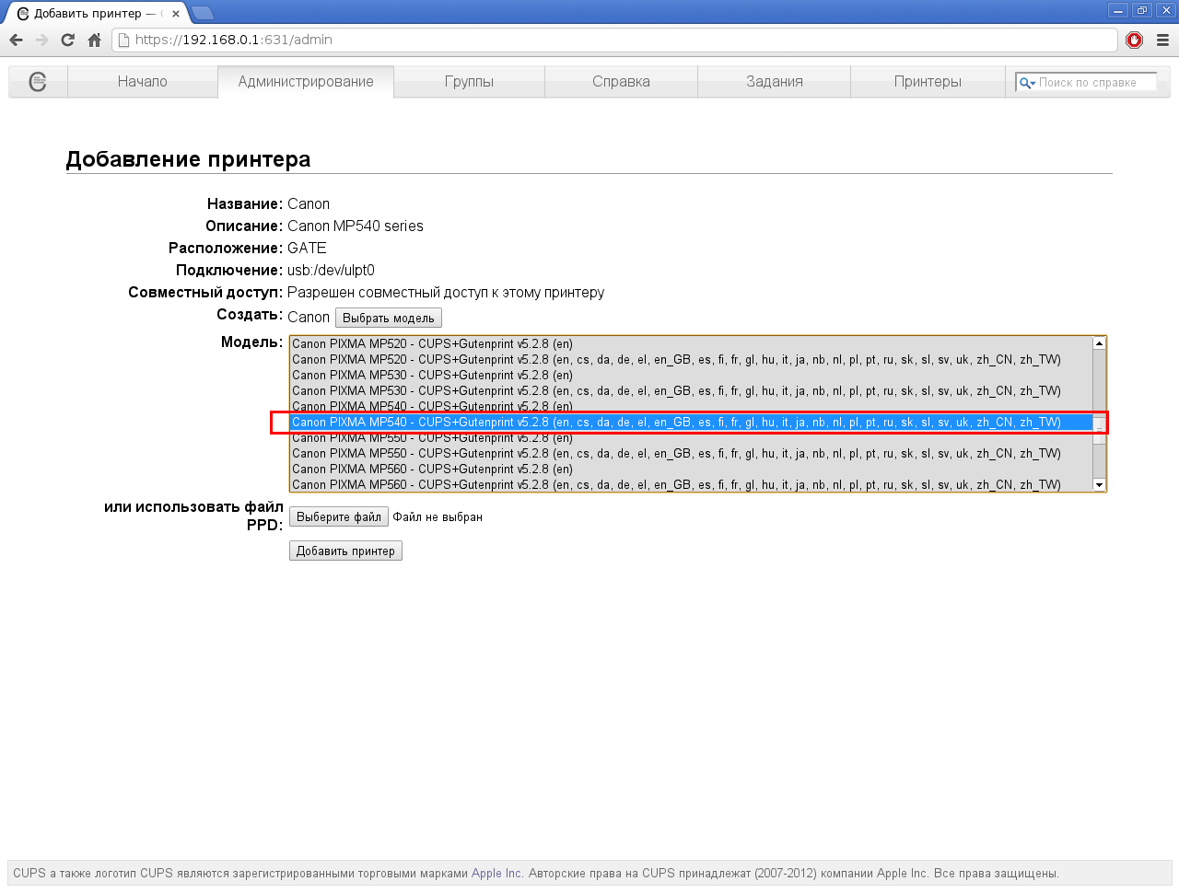Select Canon PIXMA MP550 (en) model
Image resolution: width=1179 pixels, height=893 pixels.
pyautogui.click(x=691, y=438)
